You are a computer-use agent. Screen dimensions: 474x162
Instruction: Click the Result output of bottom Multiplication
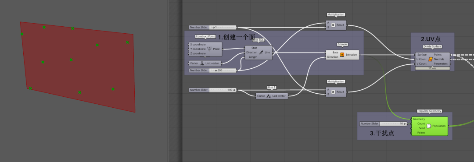pos(341,92)
